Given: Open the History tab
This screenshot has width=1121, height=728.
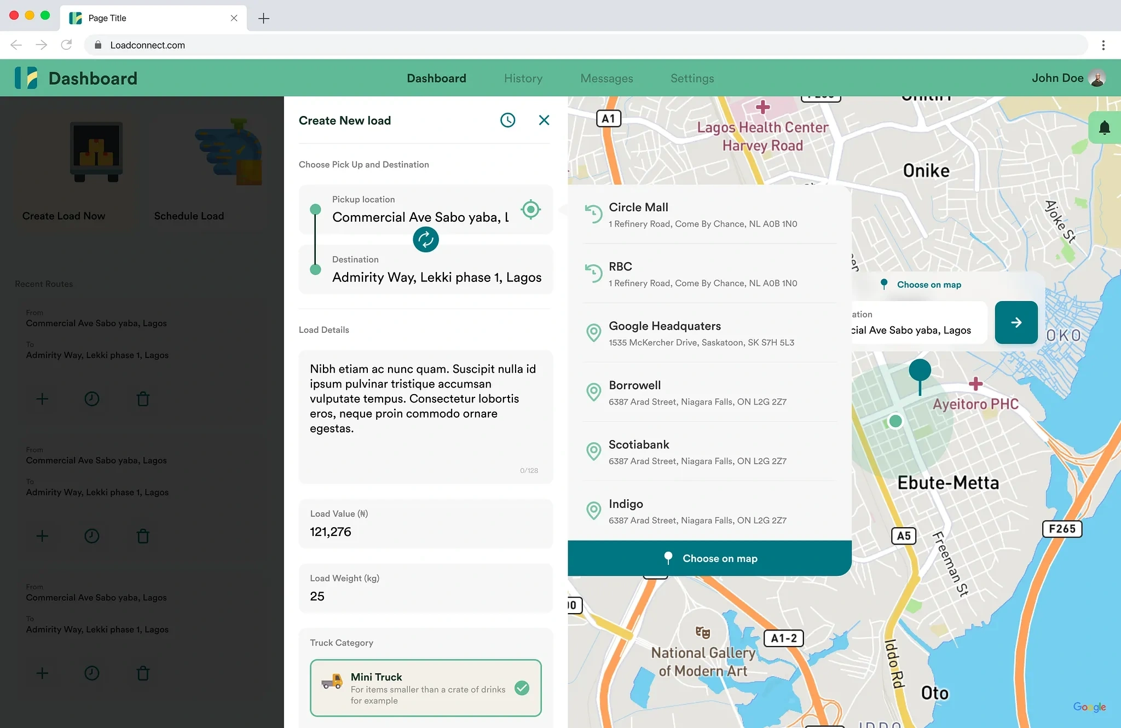Looking at the screenshot, I should click(523, 78).
